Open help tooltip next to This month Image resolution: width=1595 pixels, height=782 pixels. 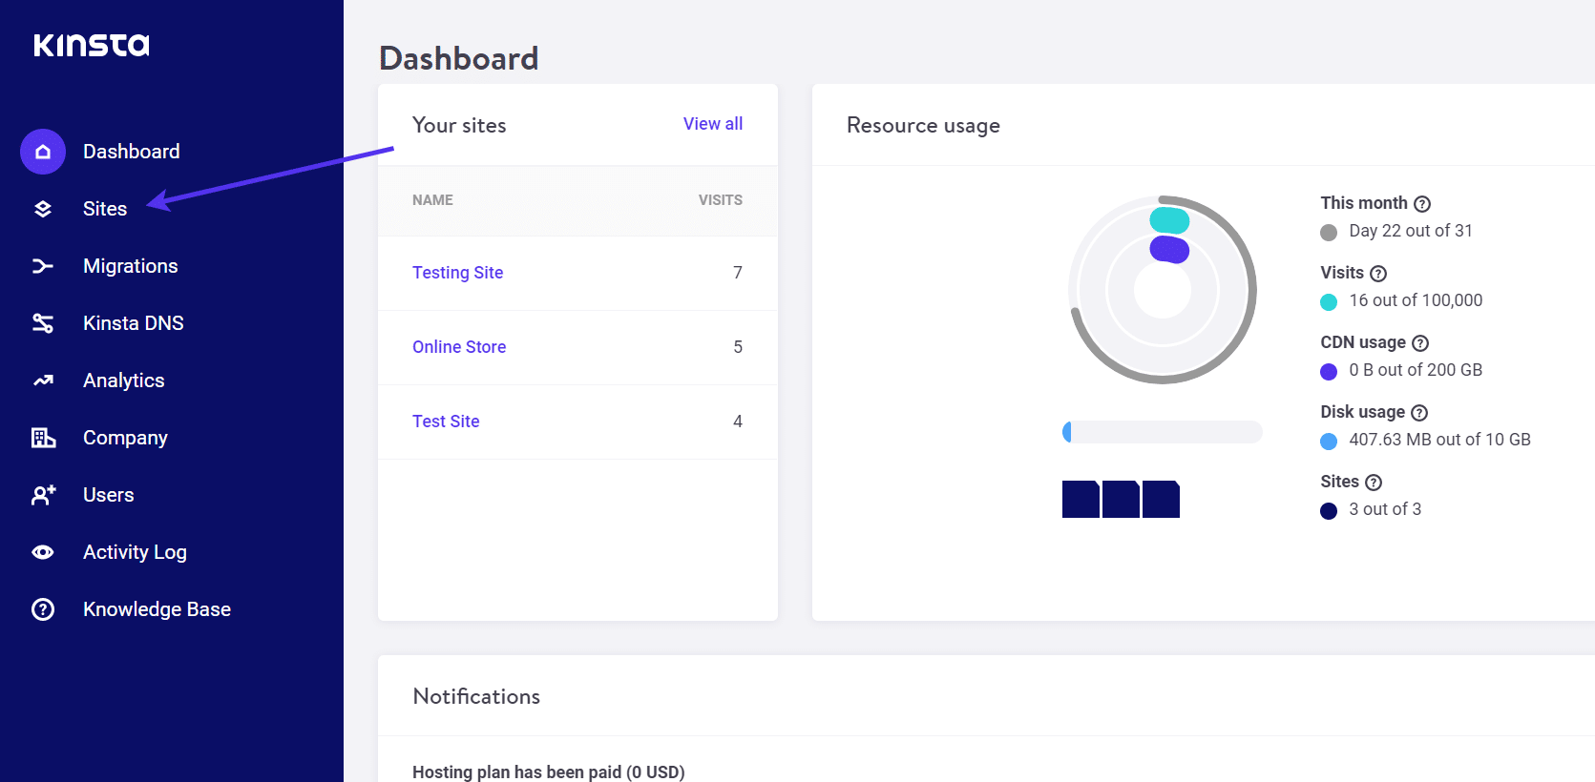click(1422, 204)
